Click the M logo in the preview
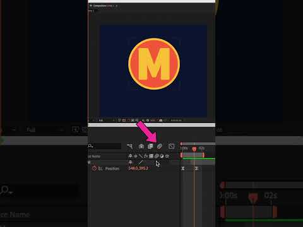The height and width of the screenshot is (227, 303). tap(154, 64)
